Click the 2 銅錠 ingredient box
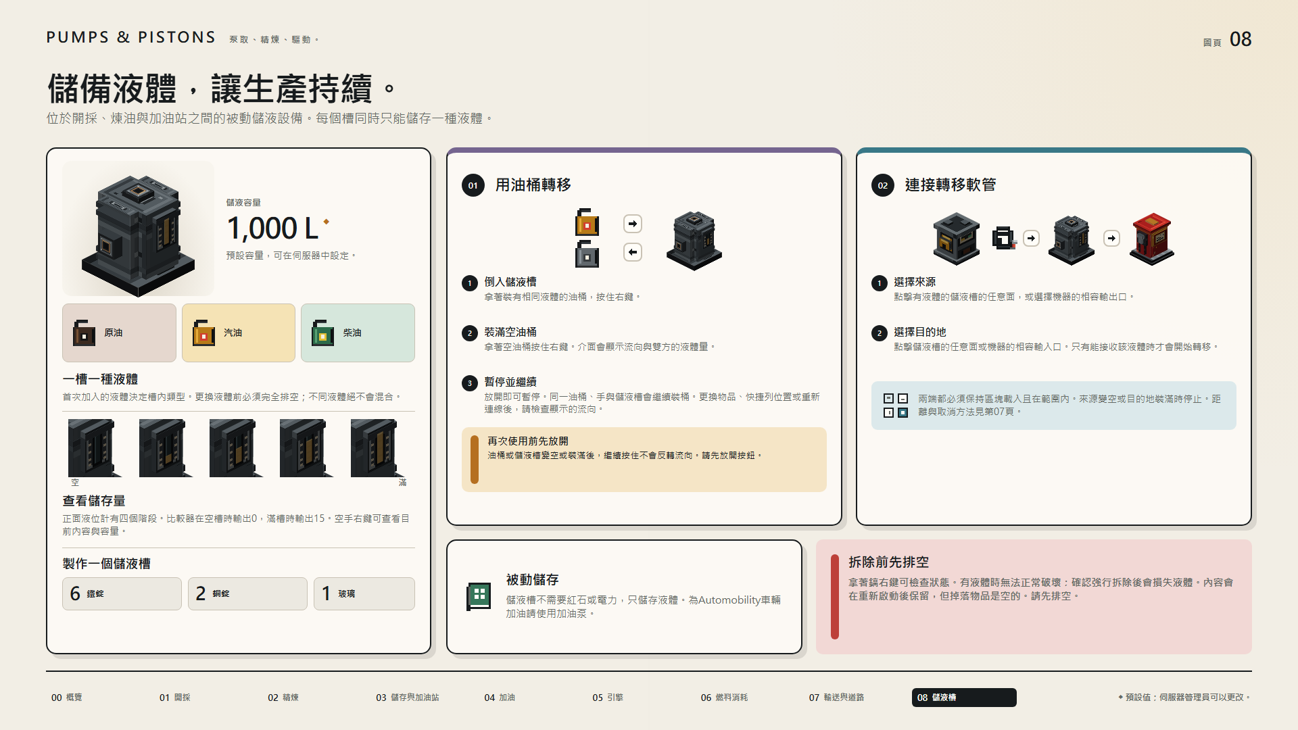Image resolution: width=1298 pixels, height=730 pixels. [247, 593]
